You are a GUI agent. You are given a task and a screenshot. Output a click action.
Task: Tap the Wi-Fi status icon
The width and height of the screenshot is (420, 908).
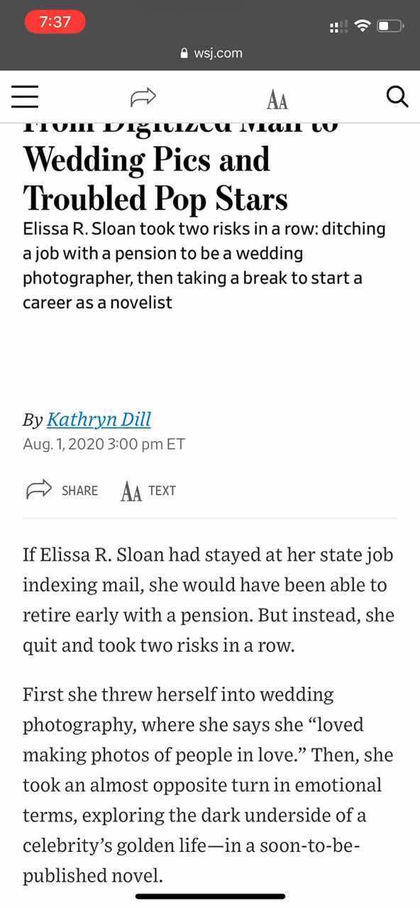tap(363, 26)
